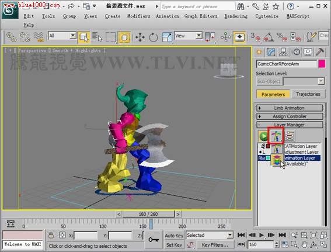The width and height of the screenshot is (331, 252).
Task: Switch to the Trajectories tab
Action: (x=308, y=94)
